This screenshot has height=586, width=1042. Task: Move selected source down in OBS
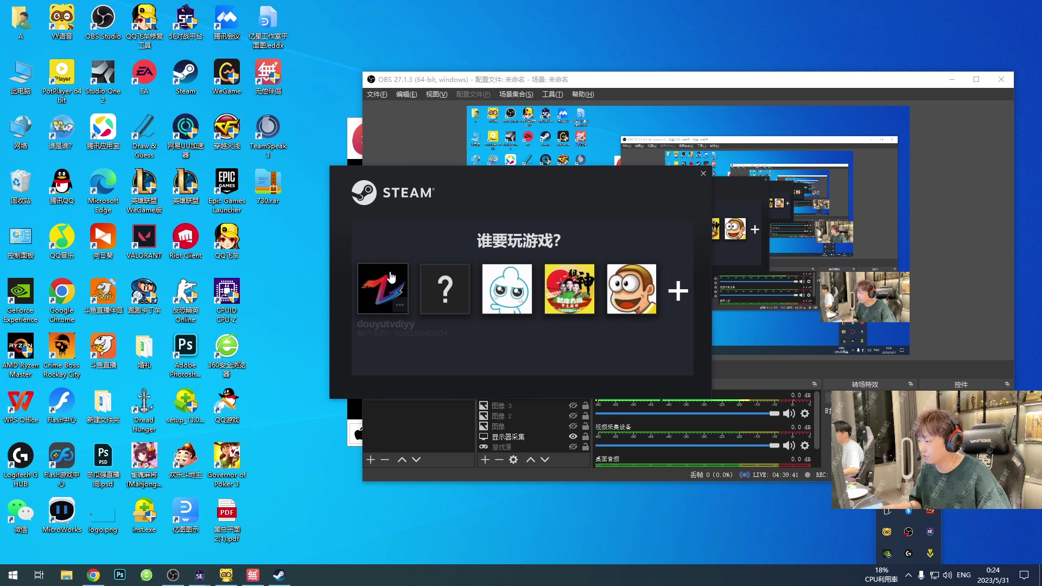(x=545, y=460)
